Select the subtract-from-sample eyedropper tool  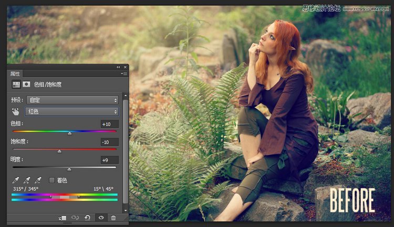tap(37, 180)
